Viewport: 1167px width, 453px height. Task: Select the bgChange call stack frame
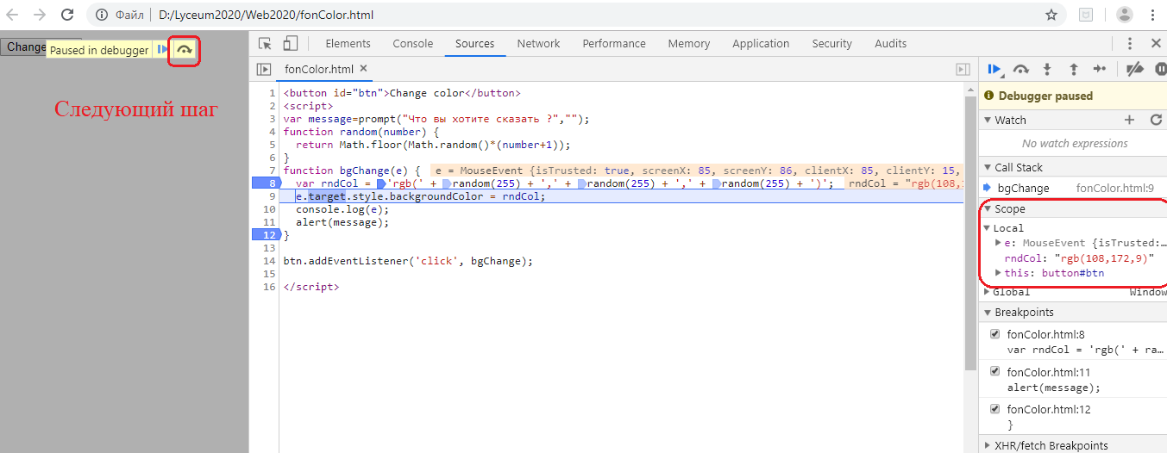tap(1023, 189)
